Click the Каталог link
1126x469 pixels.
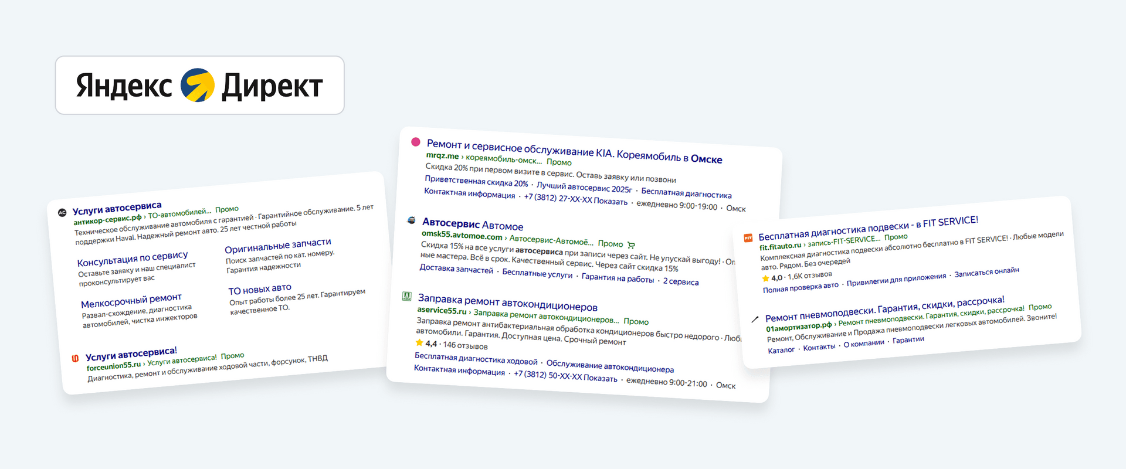781,350
